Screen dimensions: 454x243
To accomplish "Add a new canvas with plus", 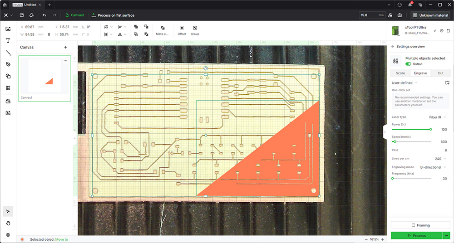I will click(65, 47).
